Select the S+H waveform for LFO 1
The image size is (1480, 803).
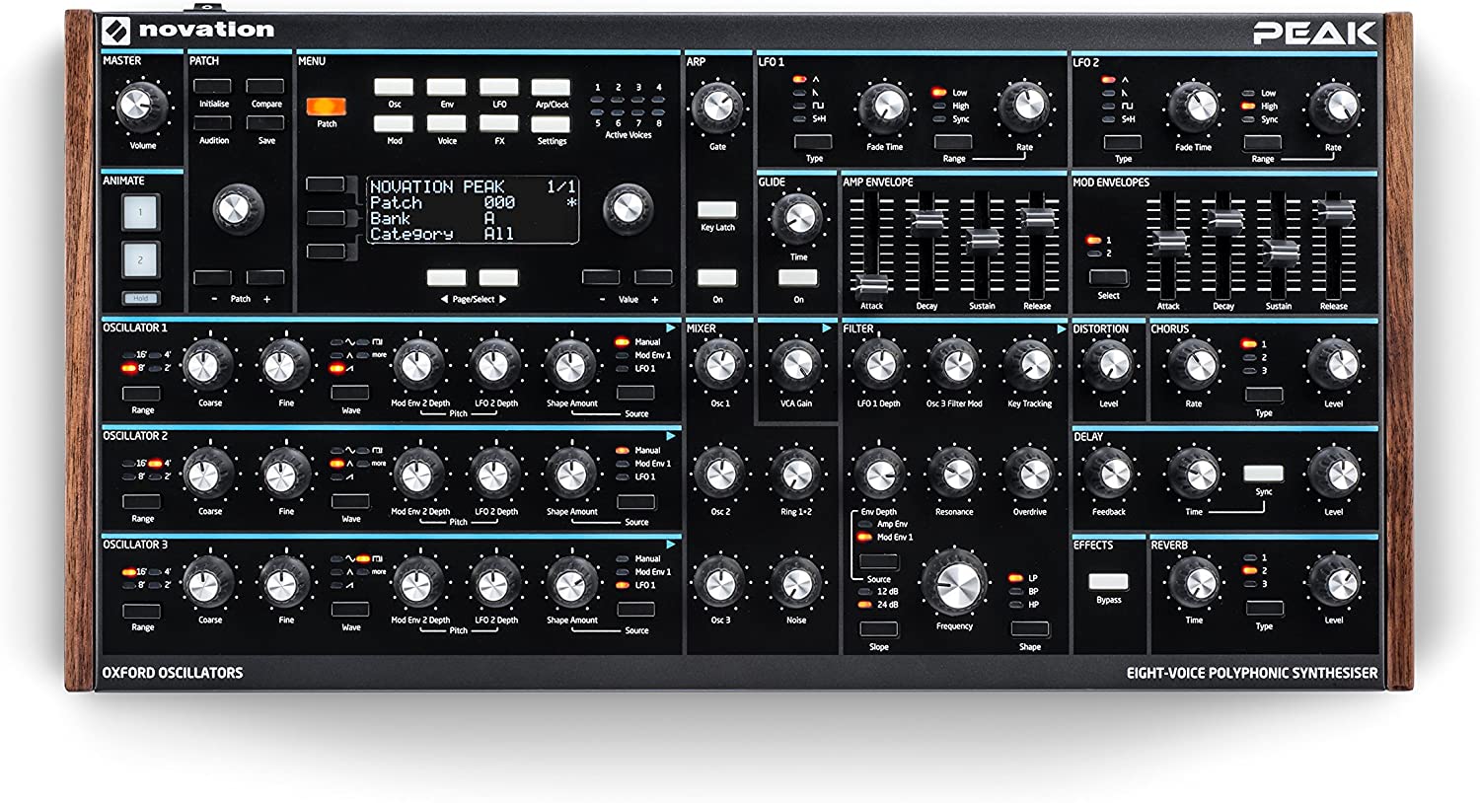(x=800, y=118)
